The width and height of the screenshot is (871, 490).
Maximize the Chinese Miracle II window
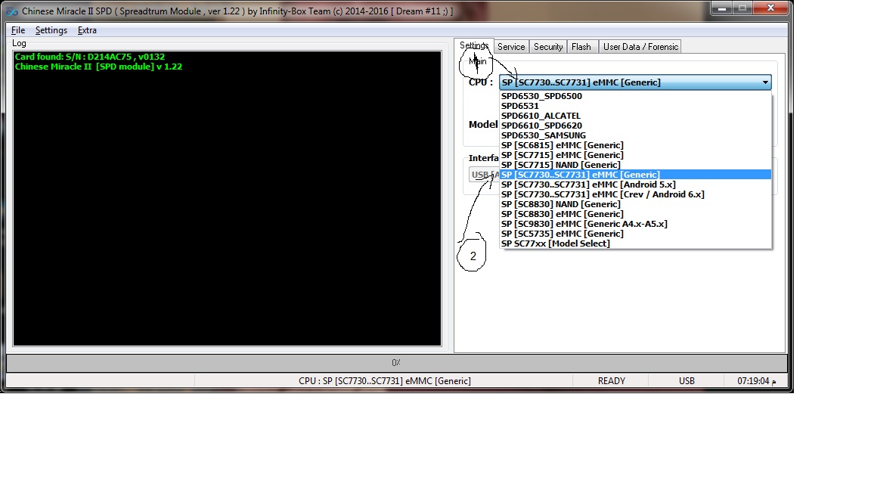(742, 8)
